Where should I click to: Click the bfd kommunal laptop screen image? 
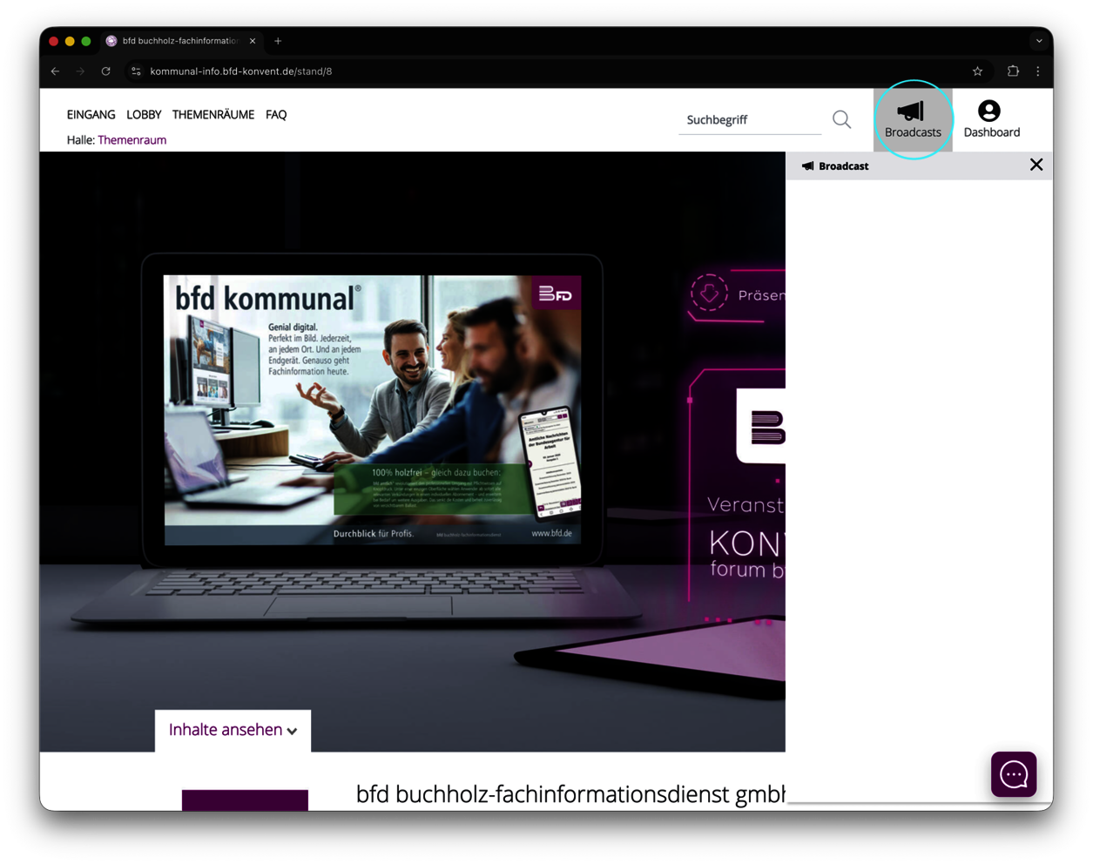[373, 410]
